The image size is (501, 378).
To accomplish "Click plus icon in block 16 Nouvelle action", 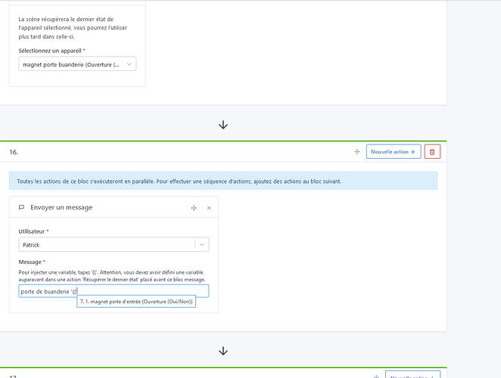I will point(412,152).
